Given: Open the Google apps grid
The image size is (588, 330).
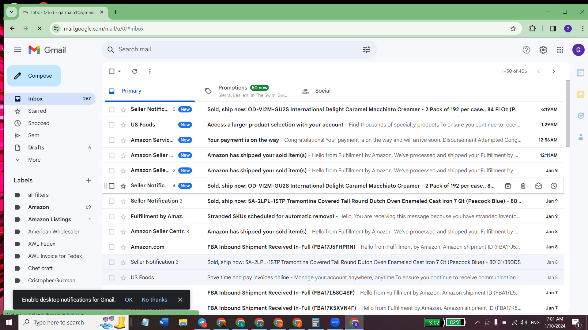Looking at the screenshot, I should pyautogui.click(x=560, y=50).
